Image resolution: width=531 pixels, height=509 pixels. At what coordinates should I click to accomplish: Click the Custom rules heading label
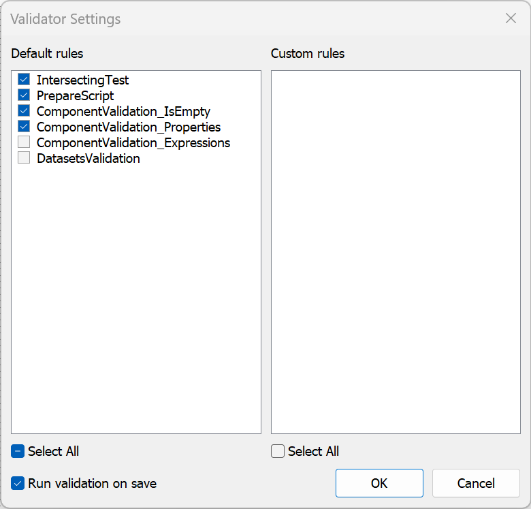pos(308,53)
